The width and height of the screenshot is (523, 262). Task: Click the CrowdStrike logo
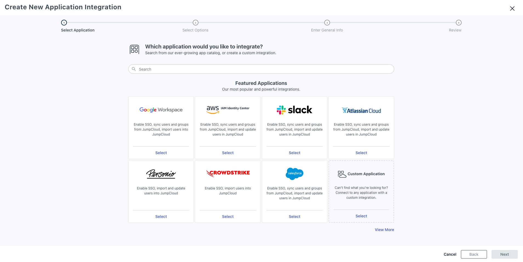[228, 173]
